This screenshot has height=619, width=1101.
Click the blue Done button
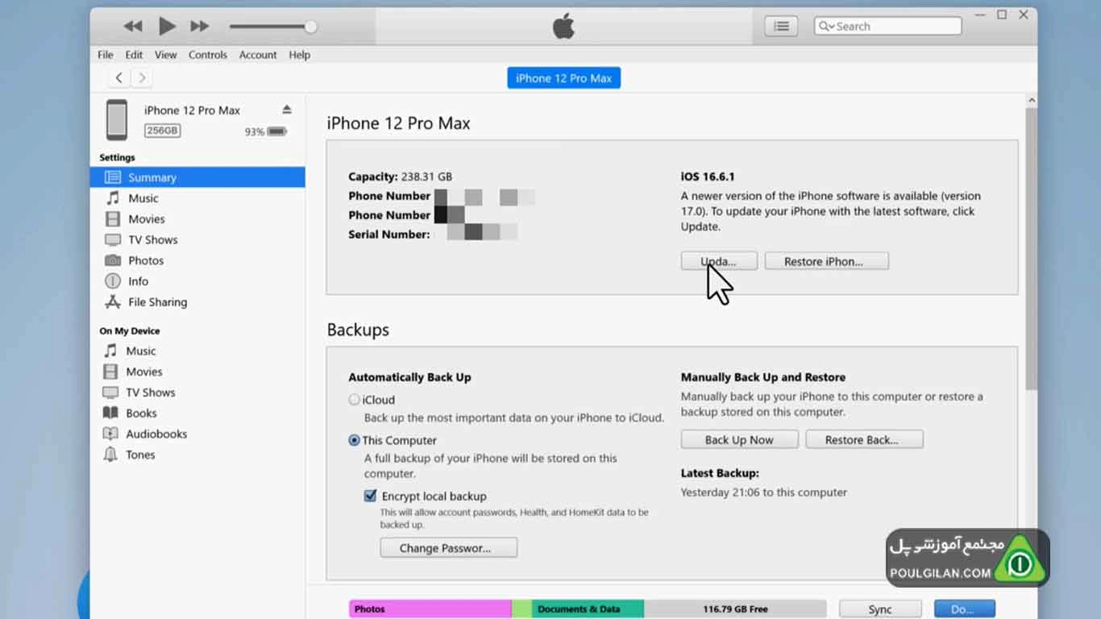pyautogui.click(x=964, y=609)
